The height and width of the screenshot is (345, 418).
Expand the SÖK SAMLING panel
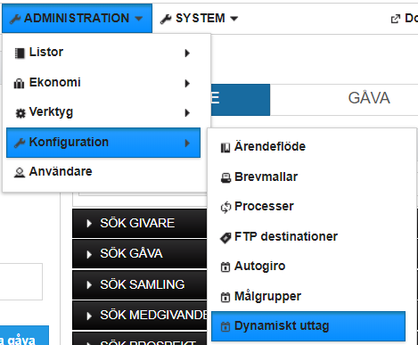click(139, 284)
